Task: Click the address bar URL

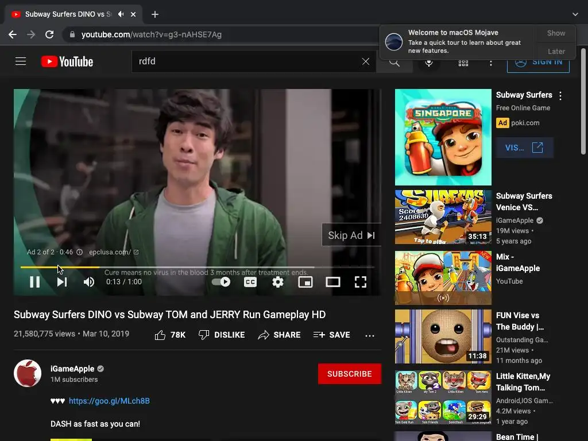Action: tap(152, 34)
